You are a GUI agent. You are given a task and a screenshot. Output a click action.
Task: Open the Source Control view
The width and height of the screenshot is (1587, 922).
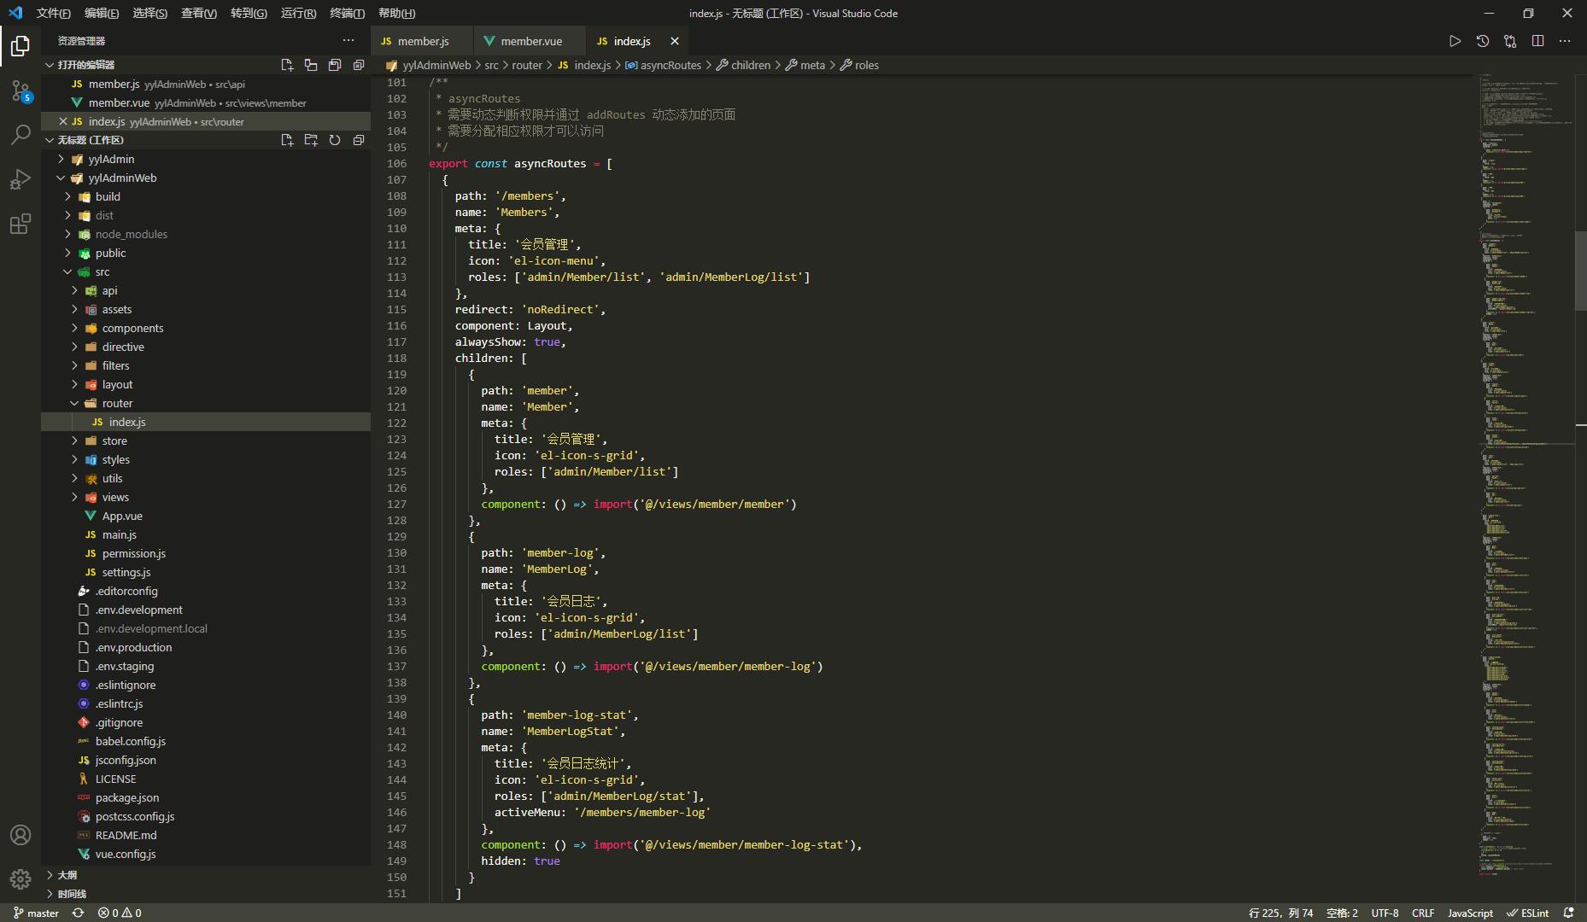pos(20,90)
